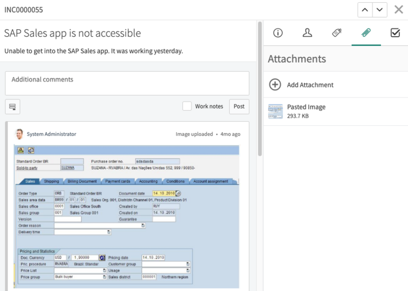This screenshot has height=291, width=408.
Task: Click the Pasted Image file name
Action: pos(306,107)
